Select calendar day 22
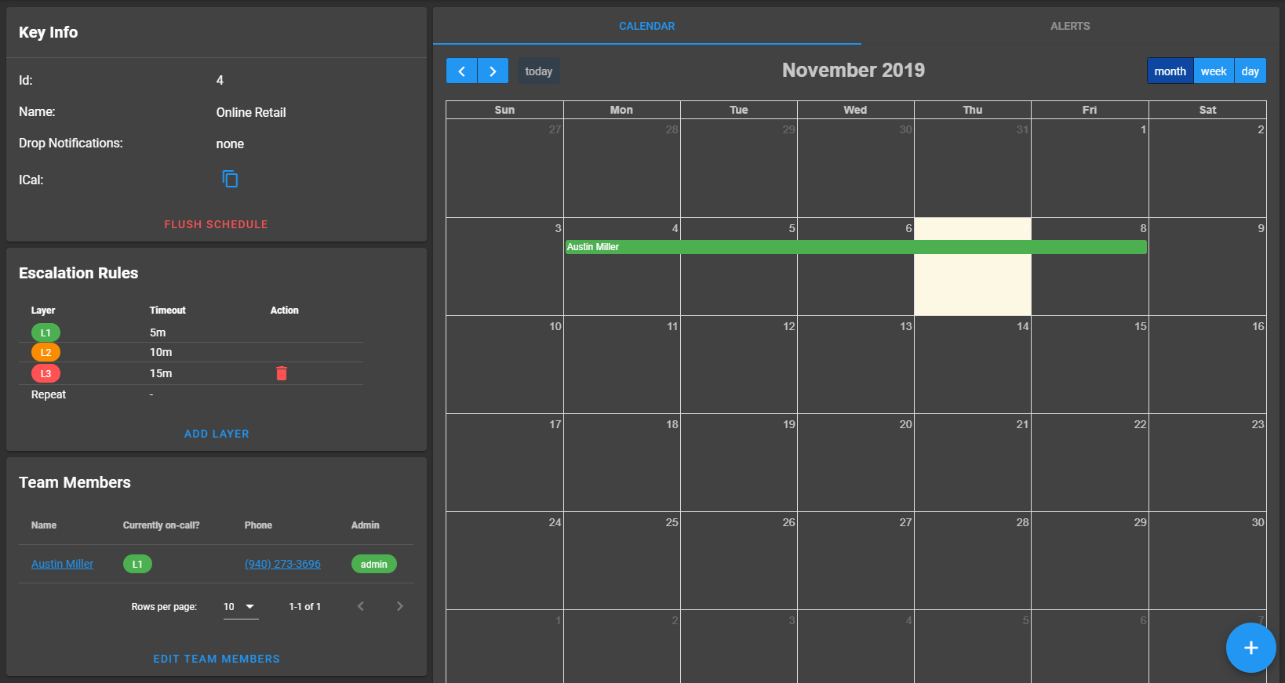Viewport: 1285px width, 683px height. coord(1090,463)
